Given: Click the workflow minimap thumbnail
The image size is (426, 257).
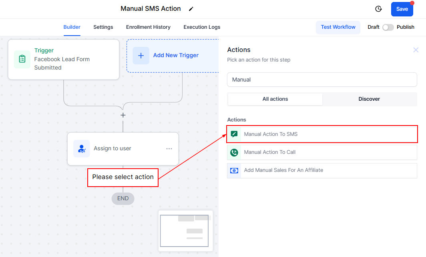Looking at the screenshot, I should [185, 231].
